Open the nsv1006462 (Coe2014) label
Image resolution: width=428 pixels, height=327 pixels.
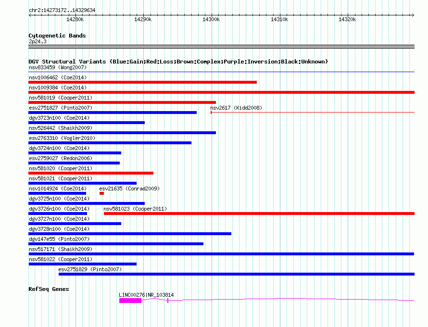[58, 77]
